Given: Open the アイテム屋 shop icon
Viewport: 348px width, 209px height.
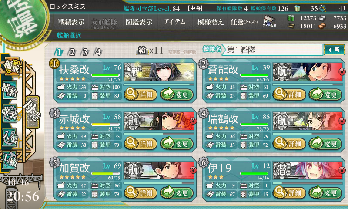Looking at the screenshot, I should click(x=269, y=22).
